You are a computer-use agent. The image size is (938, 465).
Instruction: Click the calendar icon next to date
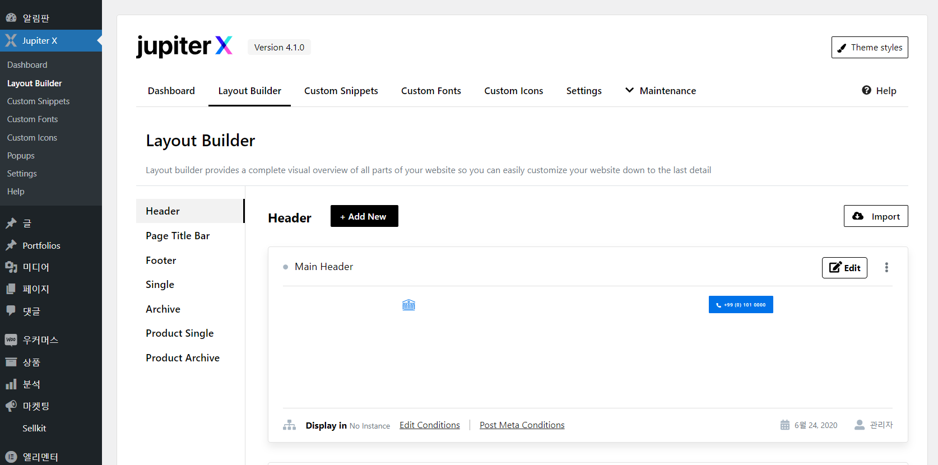click(785, 425)
